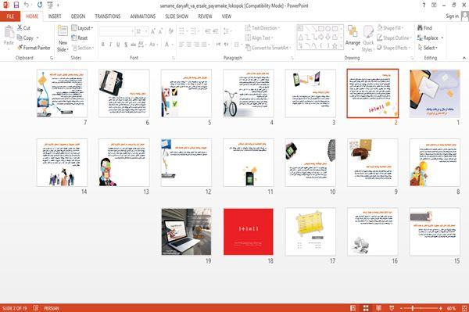Click the Replace button
469x312 pixels.
pos(428,38)
